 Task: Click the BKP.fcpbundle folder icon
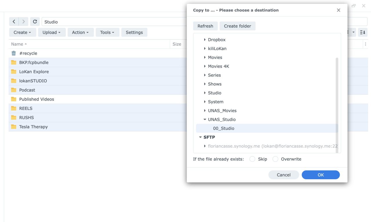14,62
